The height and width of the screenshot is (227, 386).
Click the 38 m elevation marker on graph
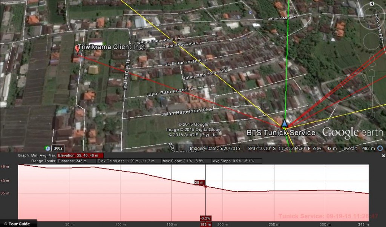(199, 183)
